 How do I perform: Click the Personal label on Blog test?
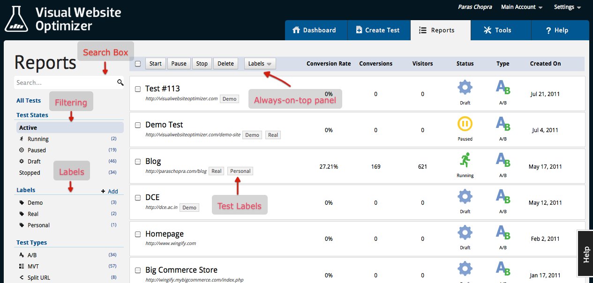[x=240, y=171]
